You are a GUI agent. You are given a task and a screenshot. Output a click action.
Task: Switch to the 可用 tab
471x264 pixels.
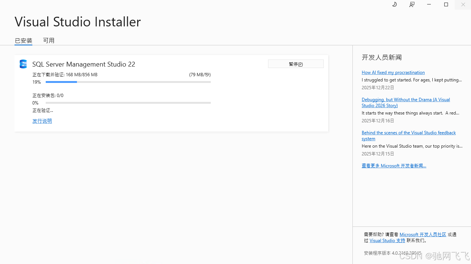click(x=49, y=41)
